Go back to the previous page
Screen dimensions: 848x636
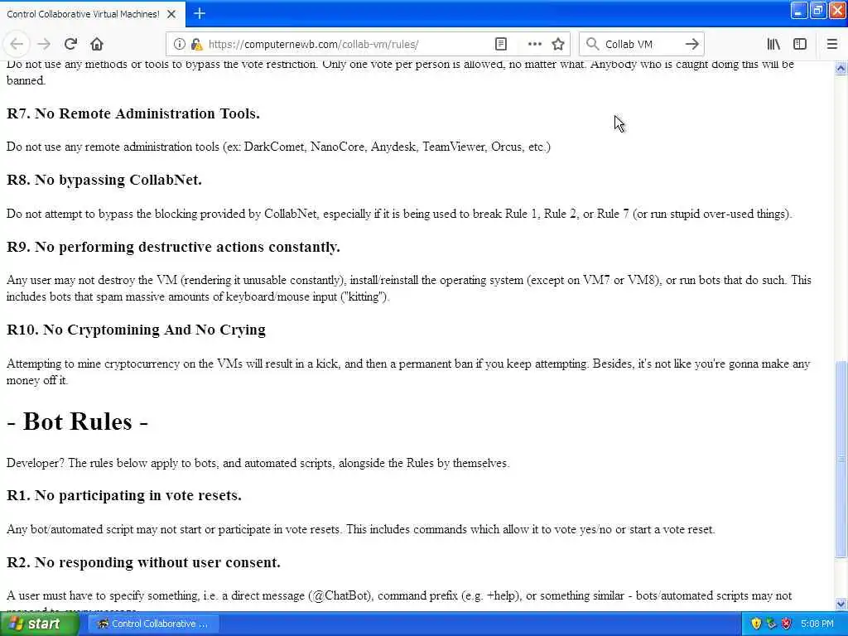[x=17, y=45]
